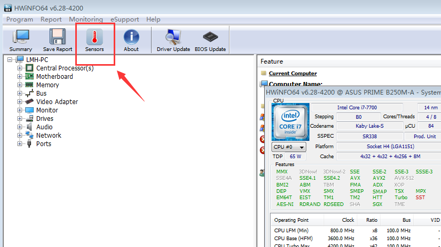Launch BIOS Update chip icon
The height and width of the screenshot is (247, 441).
(210, 37)
